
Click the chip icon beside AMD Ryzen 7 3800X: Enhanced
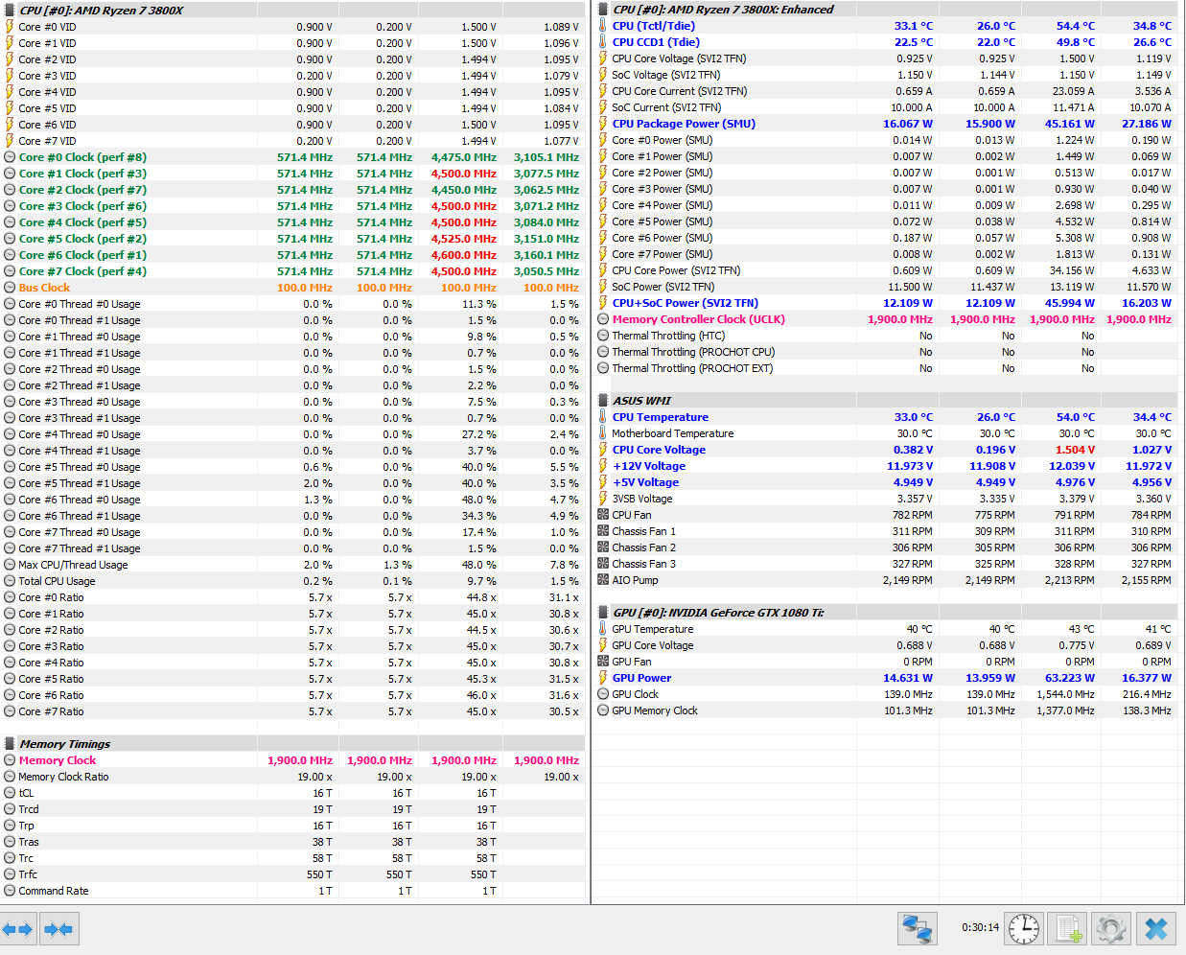coord(603,10)
